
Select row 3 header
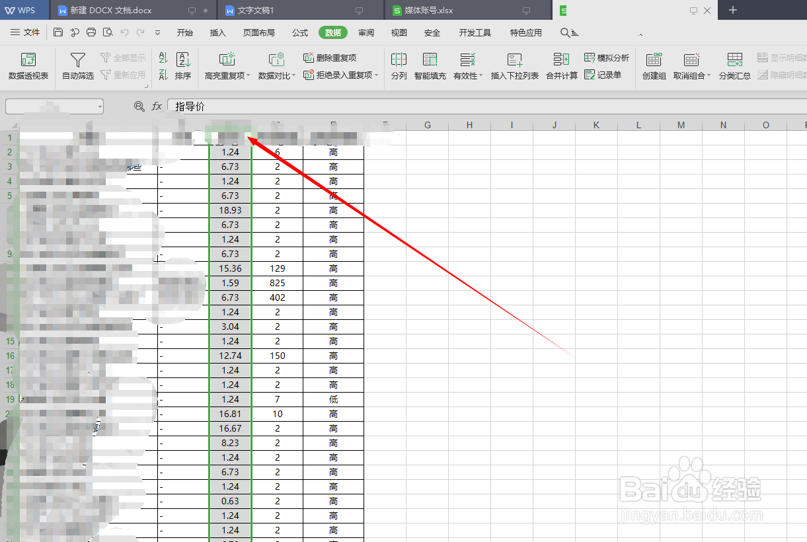point(9,167)
